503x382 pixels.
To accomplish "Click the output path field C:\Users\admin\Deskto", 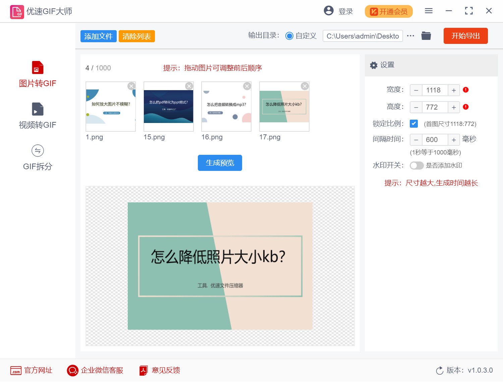I will point(362,36).
